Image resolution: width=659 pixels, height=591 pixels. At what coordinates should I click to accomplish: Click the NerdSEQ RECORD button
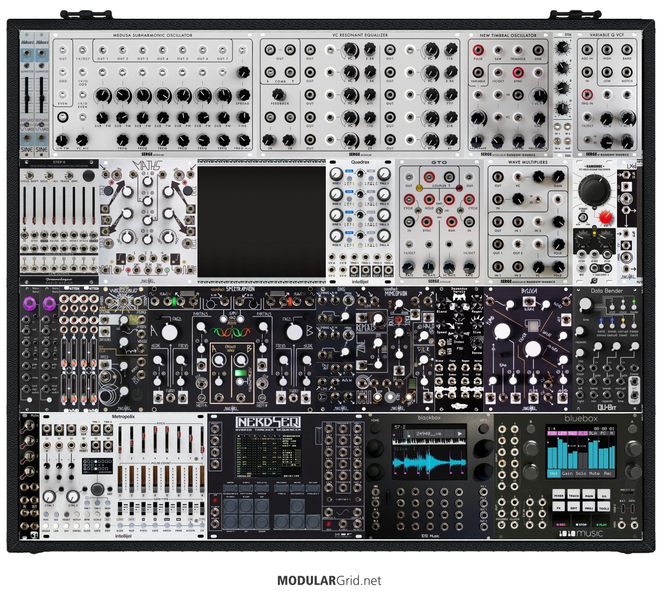281,487
